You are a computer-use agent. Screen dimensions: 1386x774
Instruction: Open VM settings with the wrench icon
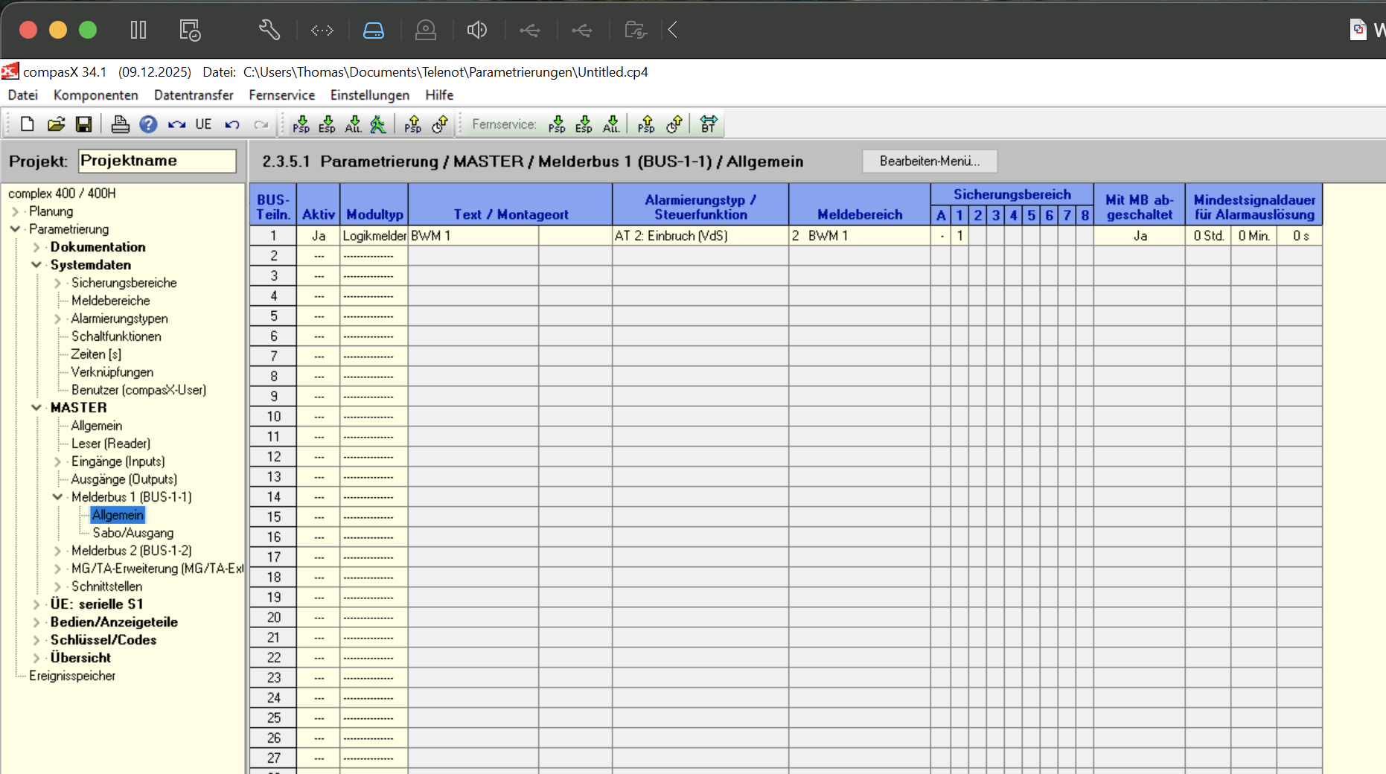pyautogui.click(x=269, y=30)
